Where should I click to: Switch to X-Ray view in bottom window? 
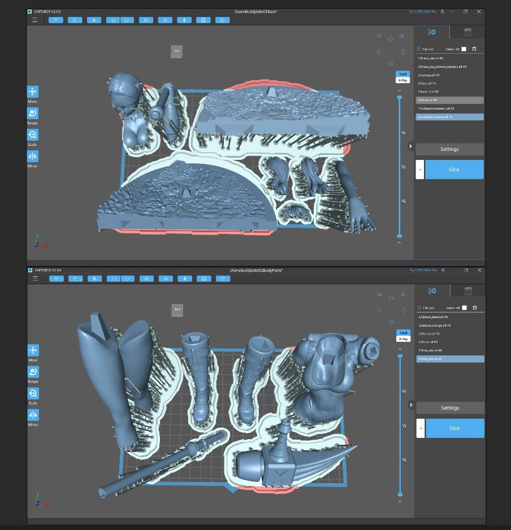(x=403, y=338)
